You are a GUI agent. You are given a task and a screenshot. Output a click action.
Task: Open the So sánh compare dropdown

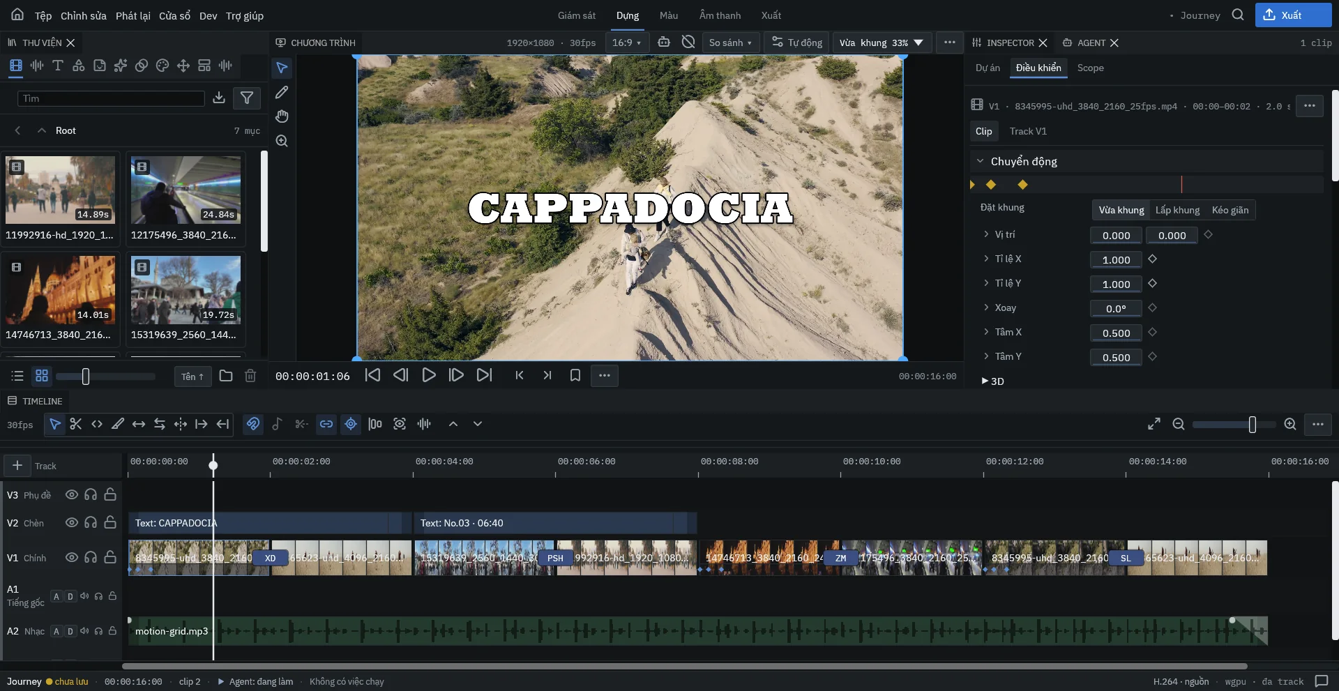[730, 43]
